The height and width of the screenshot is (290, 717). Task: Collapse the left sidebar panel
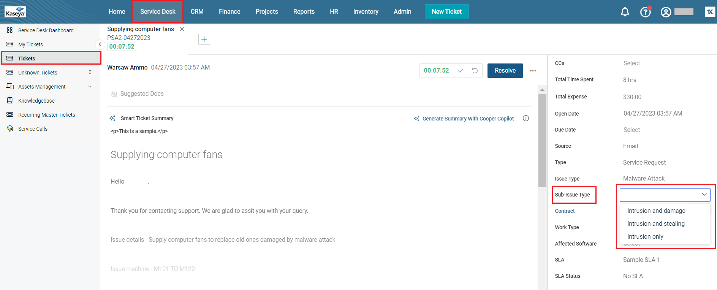pyautogui.click(x=100, y=44)
